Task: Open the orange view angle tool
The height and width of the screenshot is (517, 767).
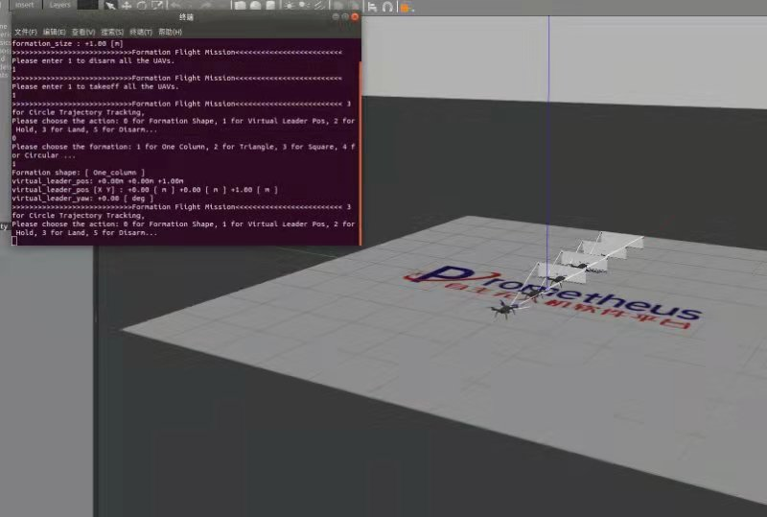Action: pos(406,7)
